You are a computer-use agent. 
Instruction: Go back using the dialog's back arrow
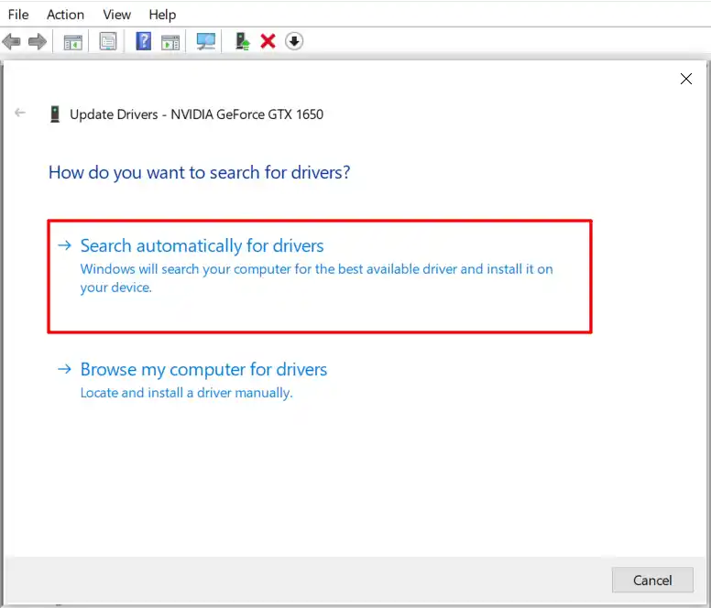tap(20, 113)
